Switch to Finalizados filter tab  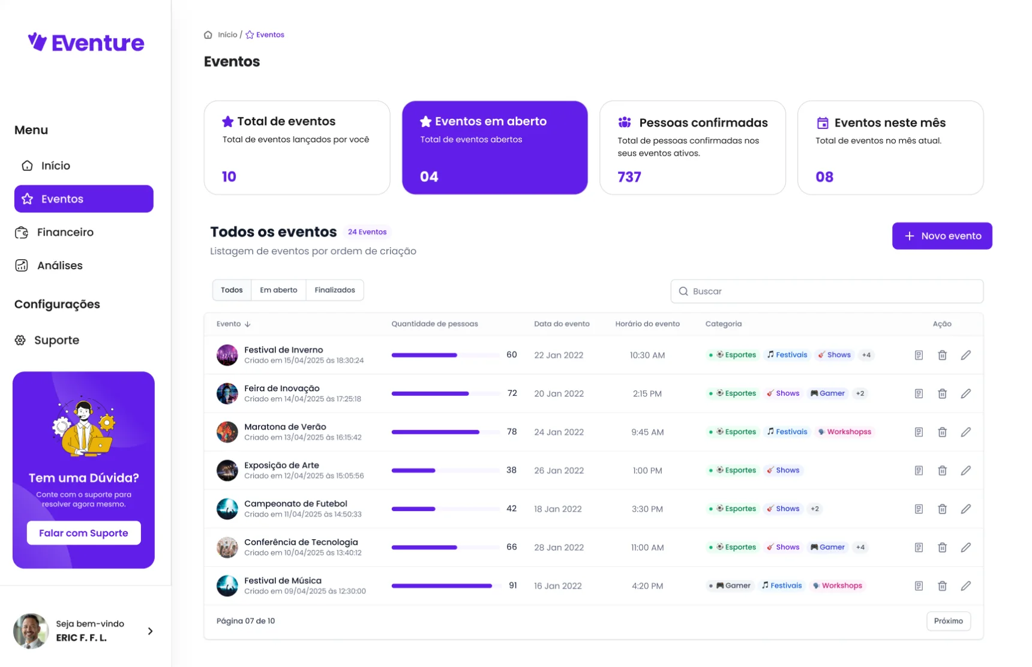(x=335, y=290)
